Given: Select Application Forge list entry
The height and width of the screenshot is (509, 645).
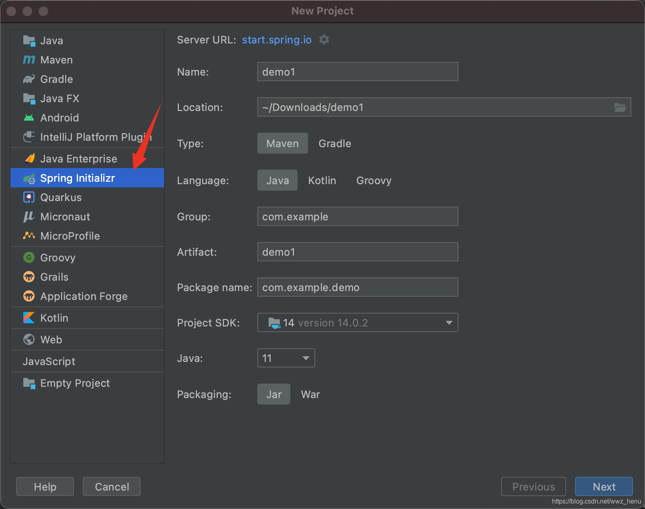Looking at the screenshot, I should (x=87, y=296).
